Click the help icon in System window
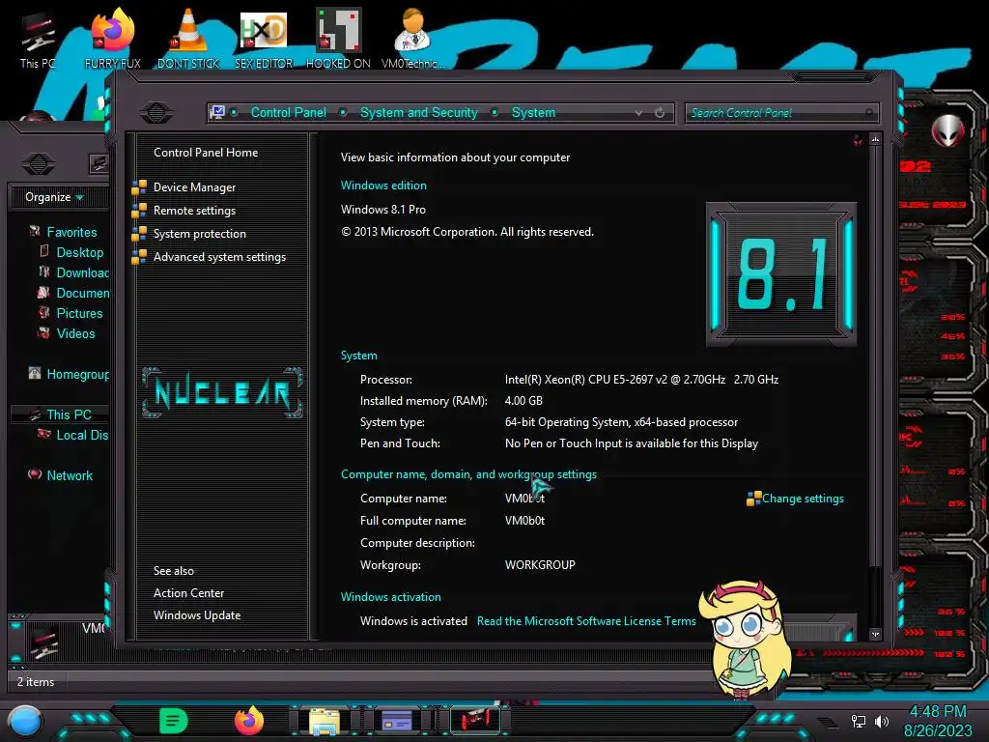The width and height of the screenshot is (989, 742). [858, 140]
